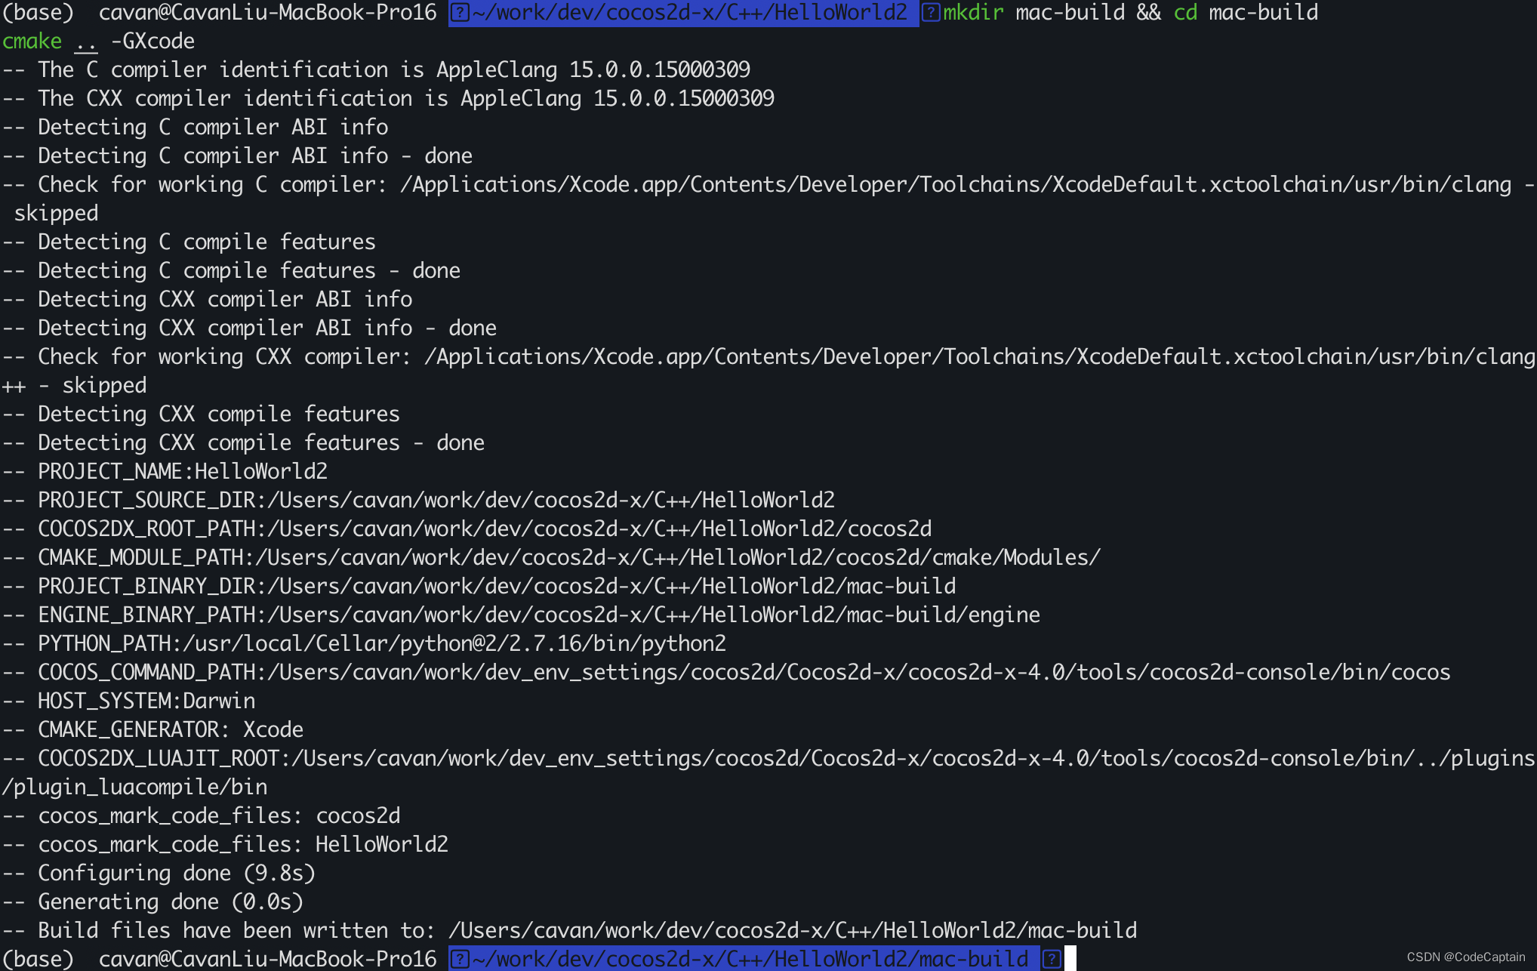Click 'Check for working CXX compiler:' path line
1537x971 pixels.
coord(768,357)
